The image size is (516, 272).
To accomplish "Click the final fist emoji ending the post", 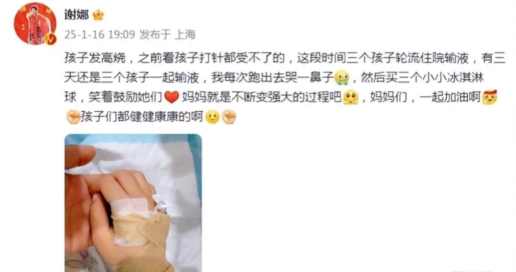I will pyautogui.click(x=229, y=116).
